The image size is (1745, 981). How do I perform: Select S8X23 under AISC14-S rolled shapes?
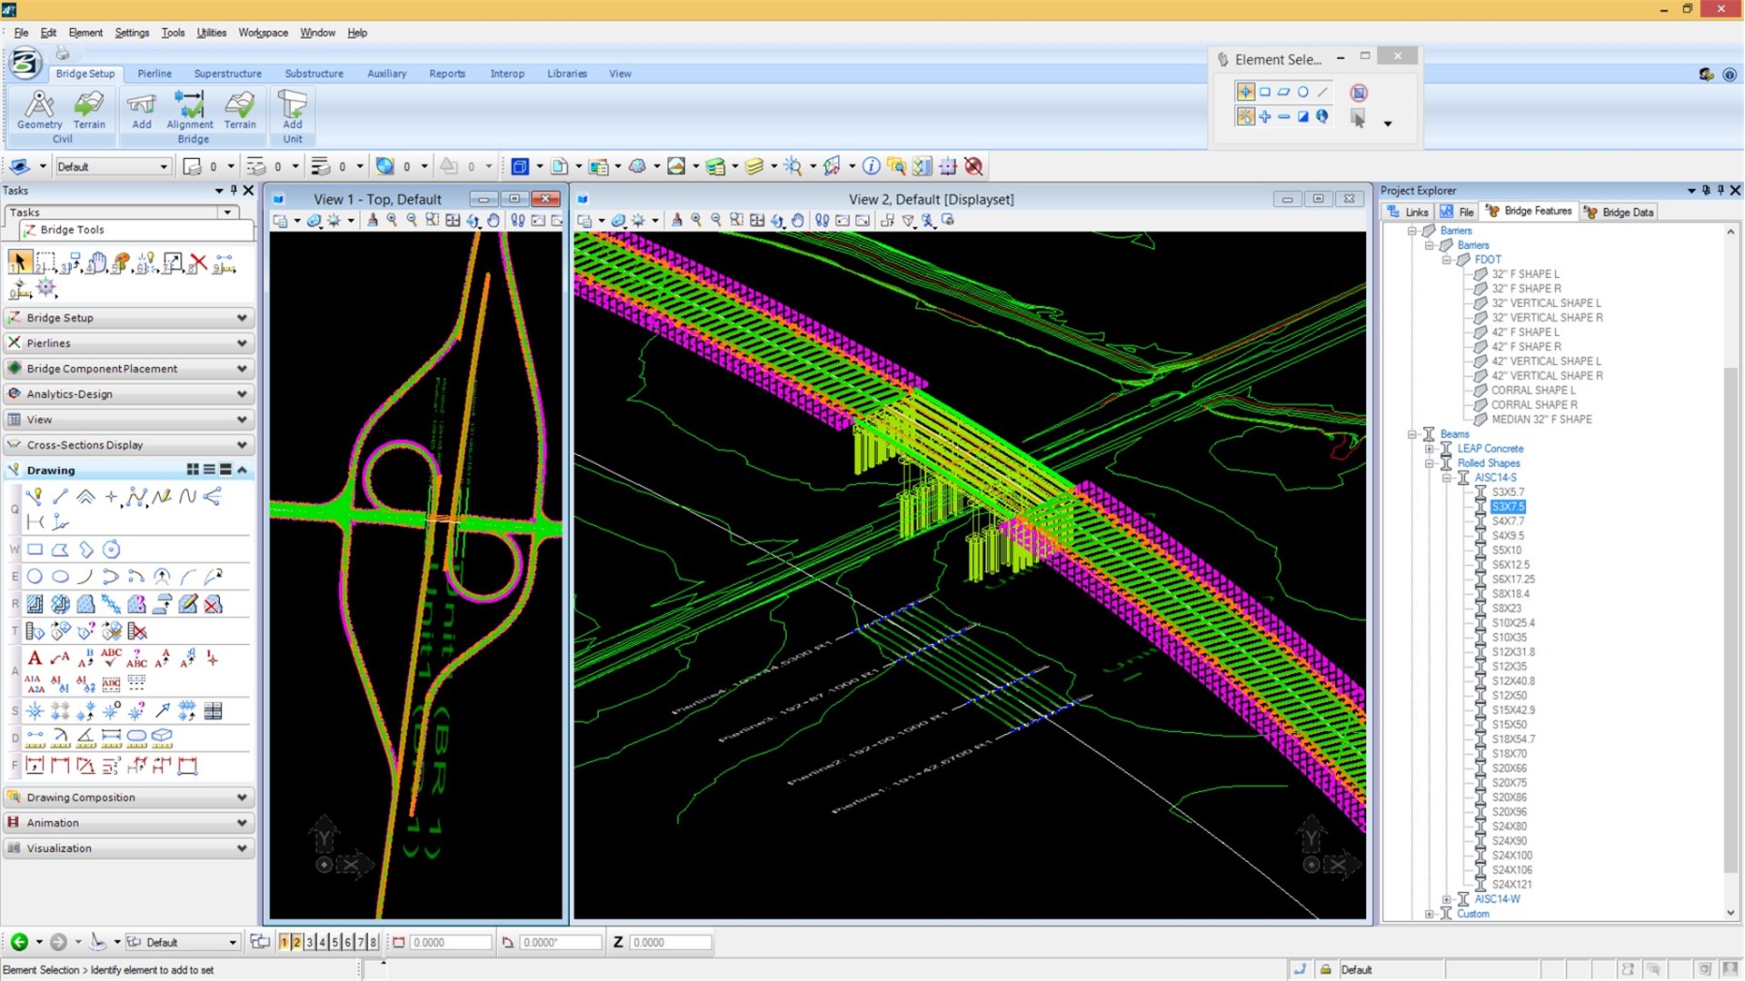tap(1509, 608)
